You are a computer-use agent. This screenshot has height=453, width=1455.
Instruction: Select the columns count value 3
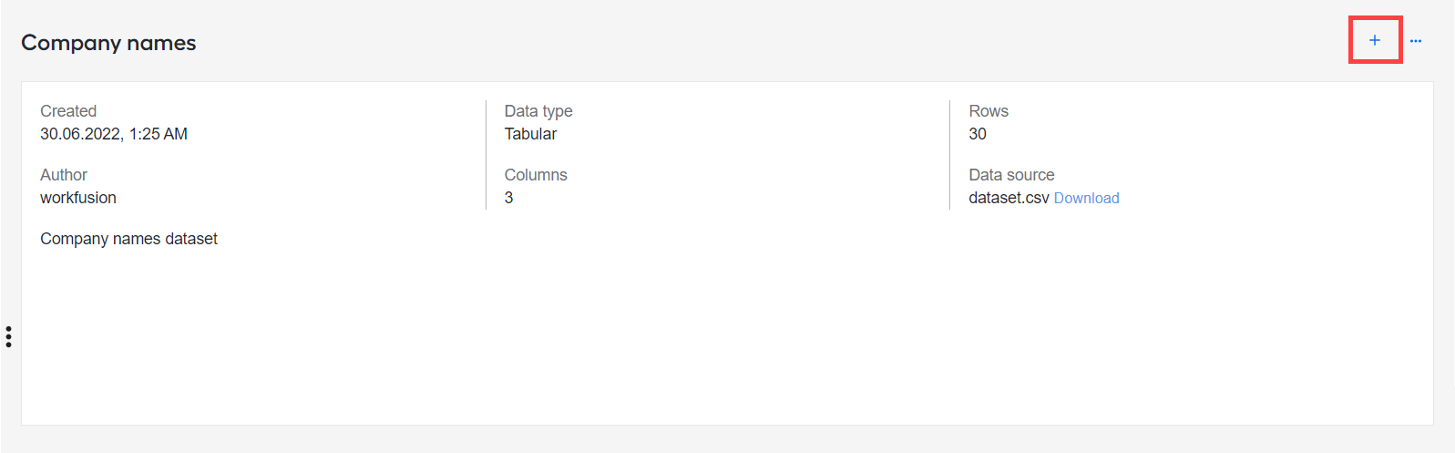point(508,198)
